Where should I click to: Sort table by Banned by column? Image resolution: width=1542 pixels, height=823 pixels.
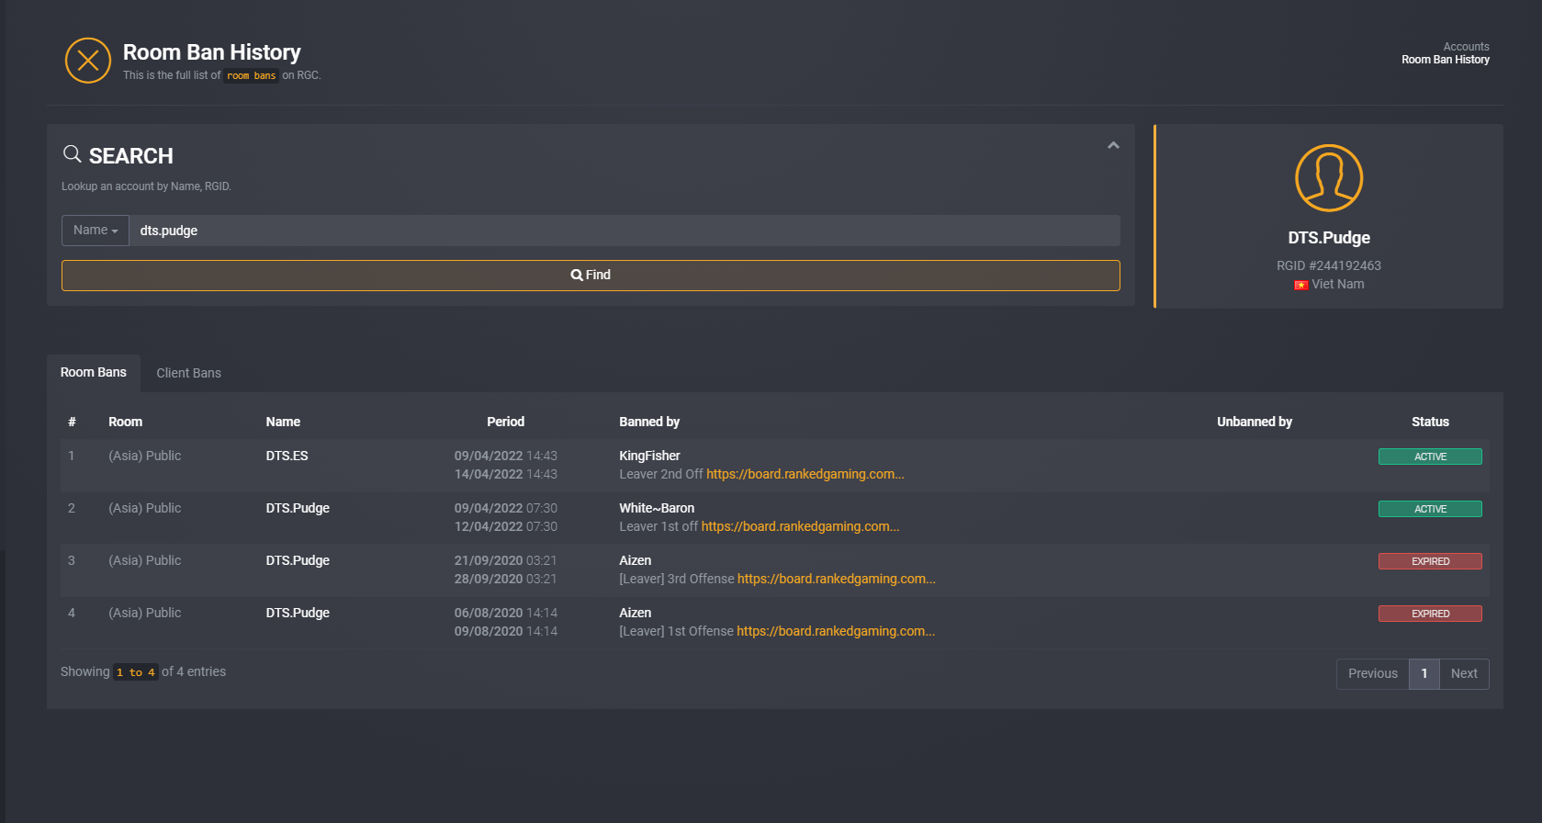pos(649,422)
